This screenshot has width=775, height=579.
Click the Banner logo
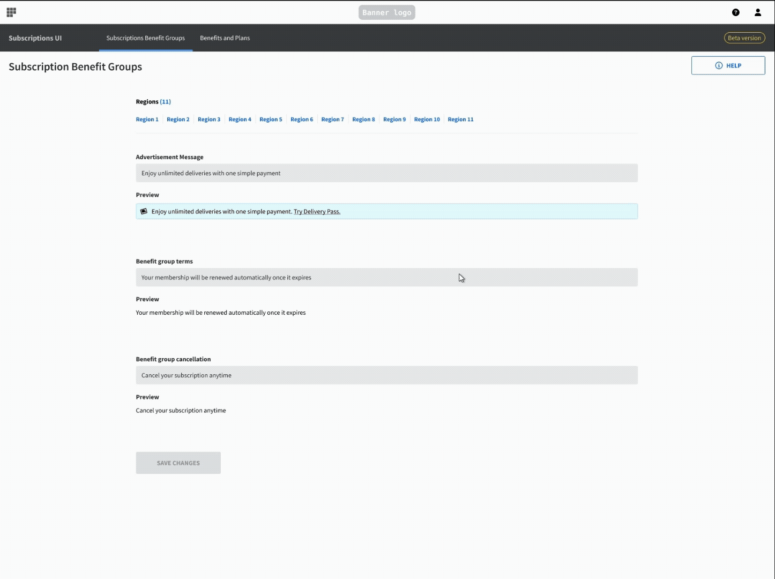[387, 12]
